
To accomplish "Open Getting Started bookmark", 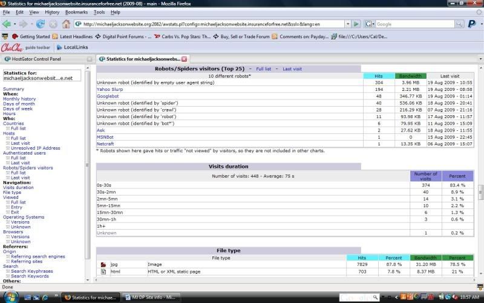I will click(x=31, y=36).
